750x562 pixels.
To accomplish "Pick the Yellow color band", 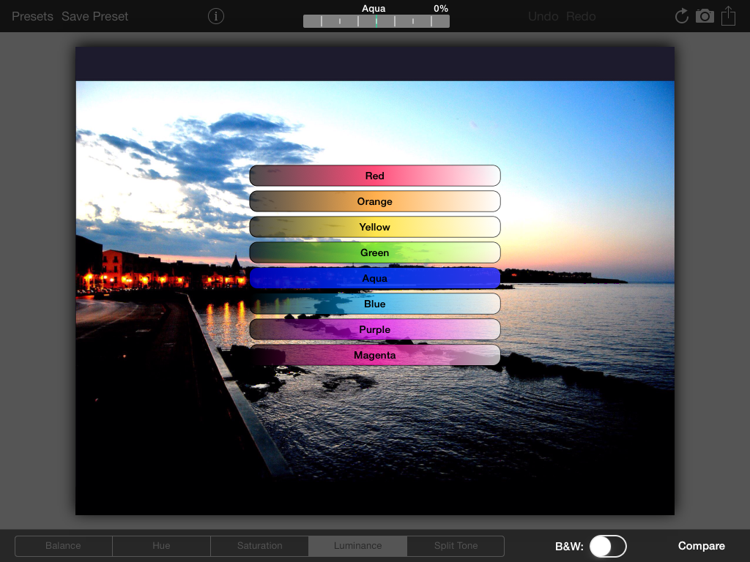I will point(375,227).
